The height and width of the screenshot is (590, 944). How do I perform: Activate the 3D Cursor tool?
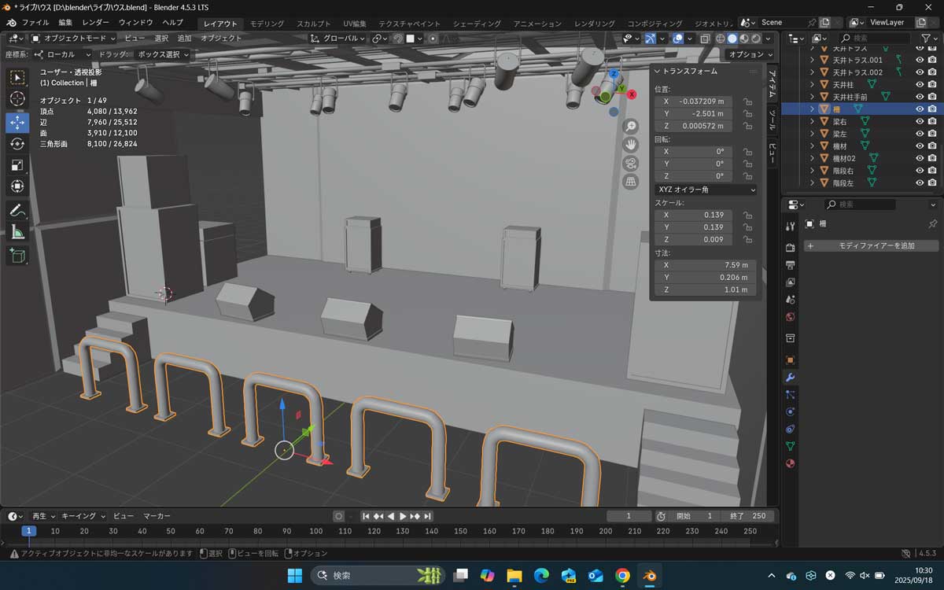(17, 99)
